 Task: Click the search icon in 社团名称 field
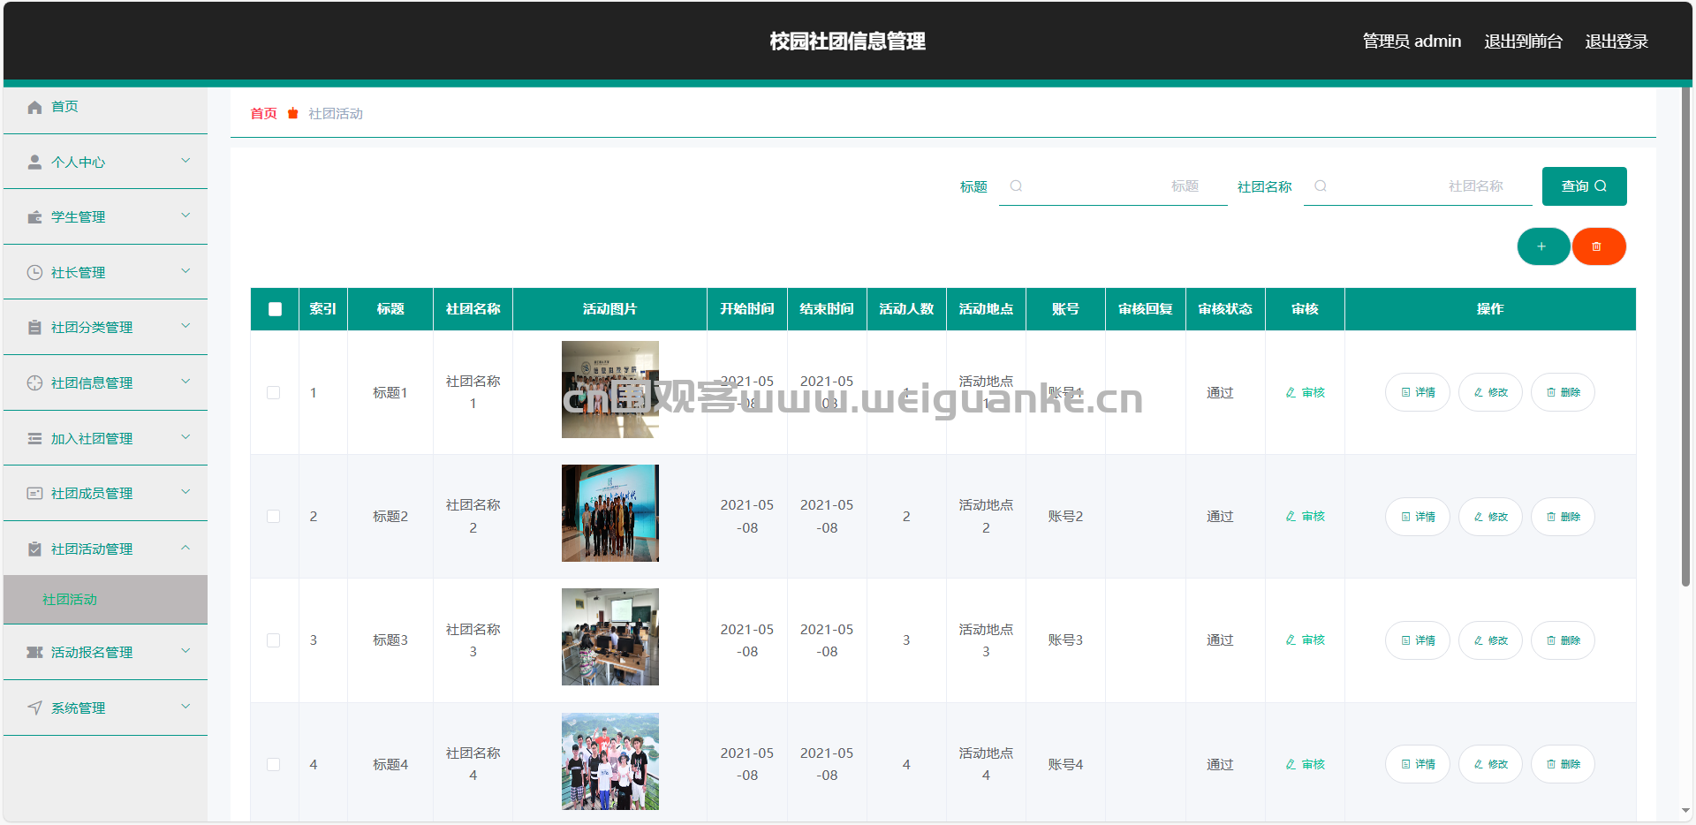coord(1321,186)
